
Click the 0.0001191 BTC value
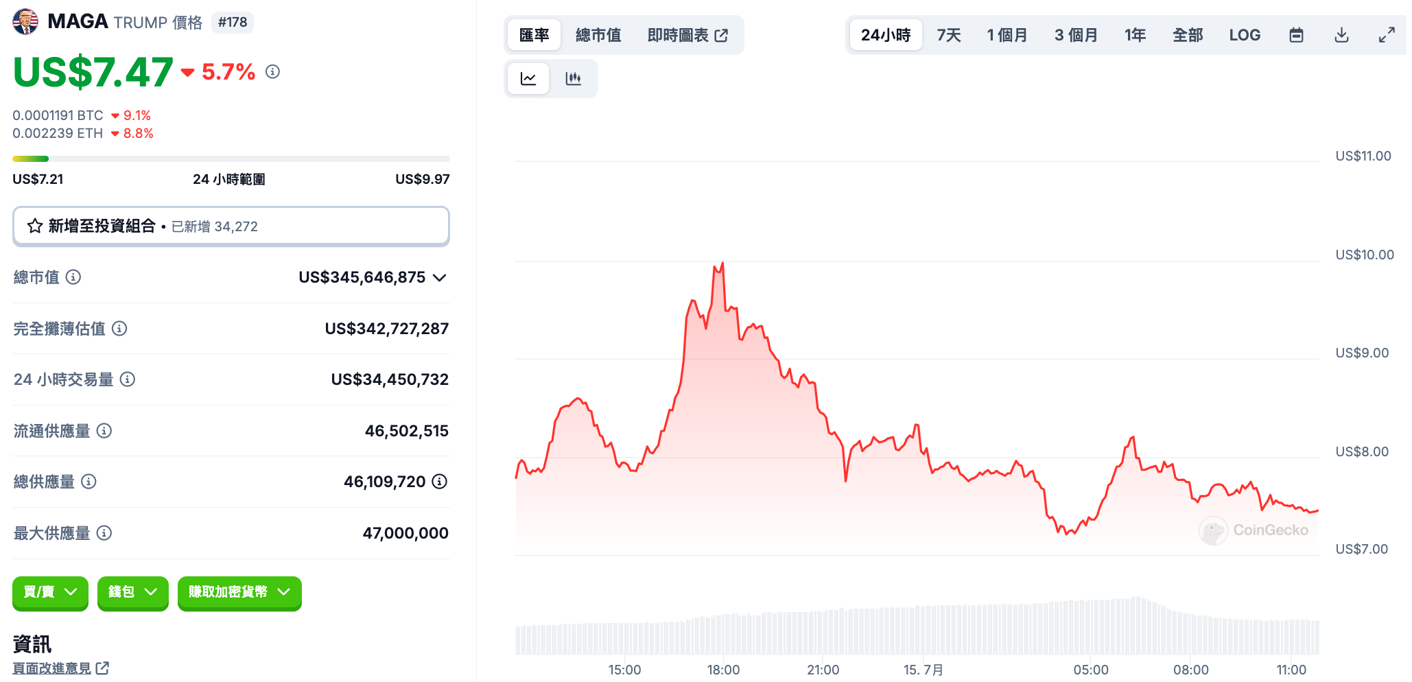coord(58,115)
